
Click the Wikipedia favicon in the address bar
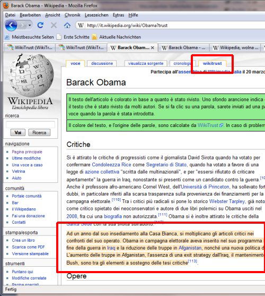(81, 26)
